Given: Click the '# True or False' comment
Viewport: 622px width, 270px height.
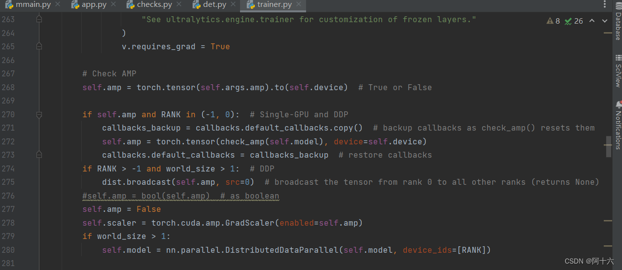Looking at the screenshot, I should pyautogui.click(x=395, y=87).
